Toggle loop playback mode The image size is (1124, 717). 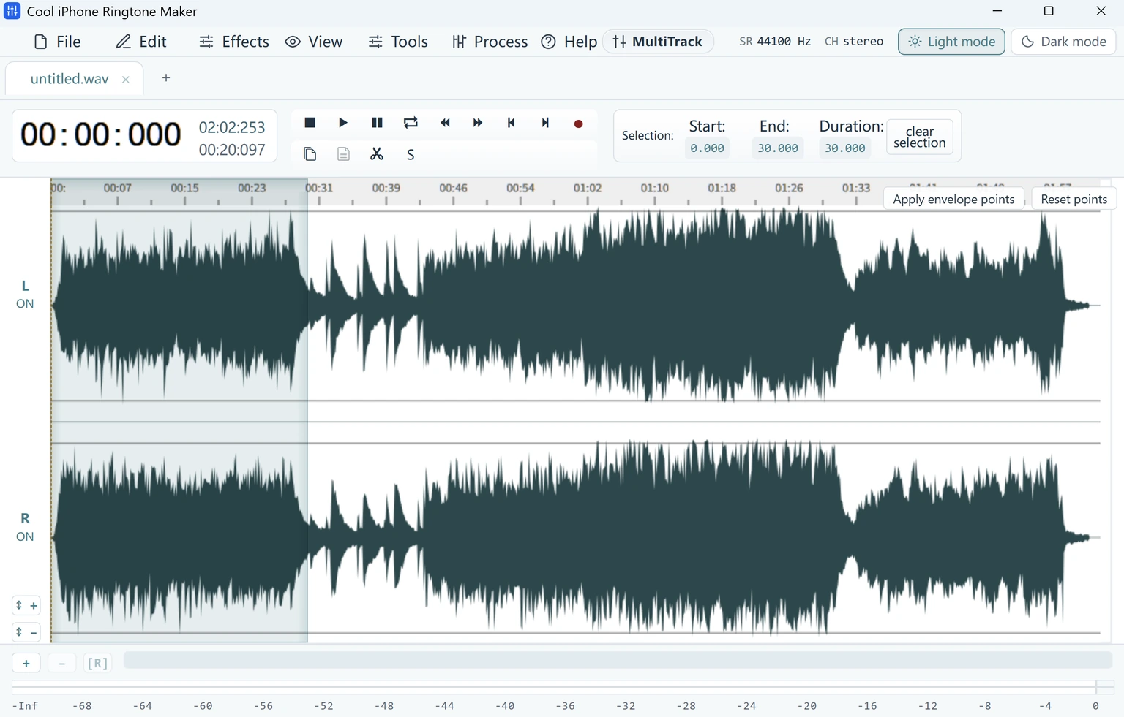pyautogui.click(x=411, y=123)
